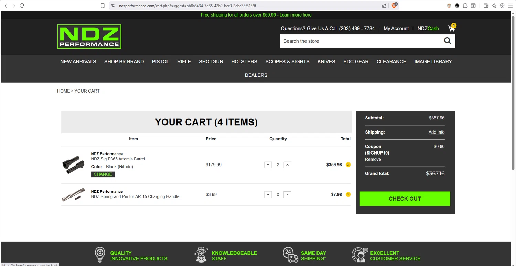
Task: Click the Sig P365 barrel quantity value 2
Action: 278,165
